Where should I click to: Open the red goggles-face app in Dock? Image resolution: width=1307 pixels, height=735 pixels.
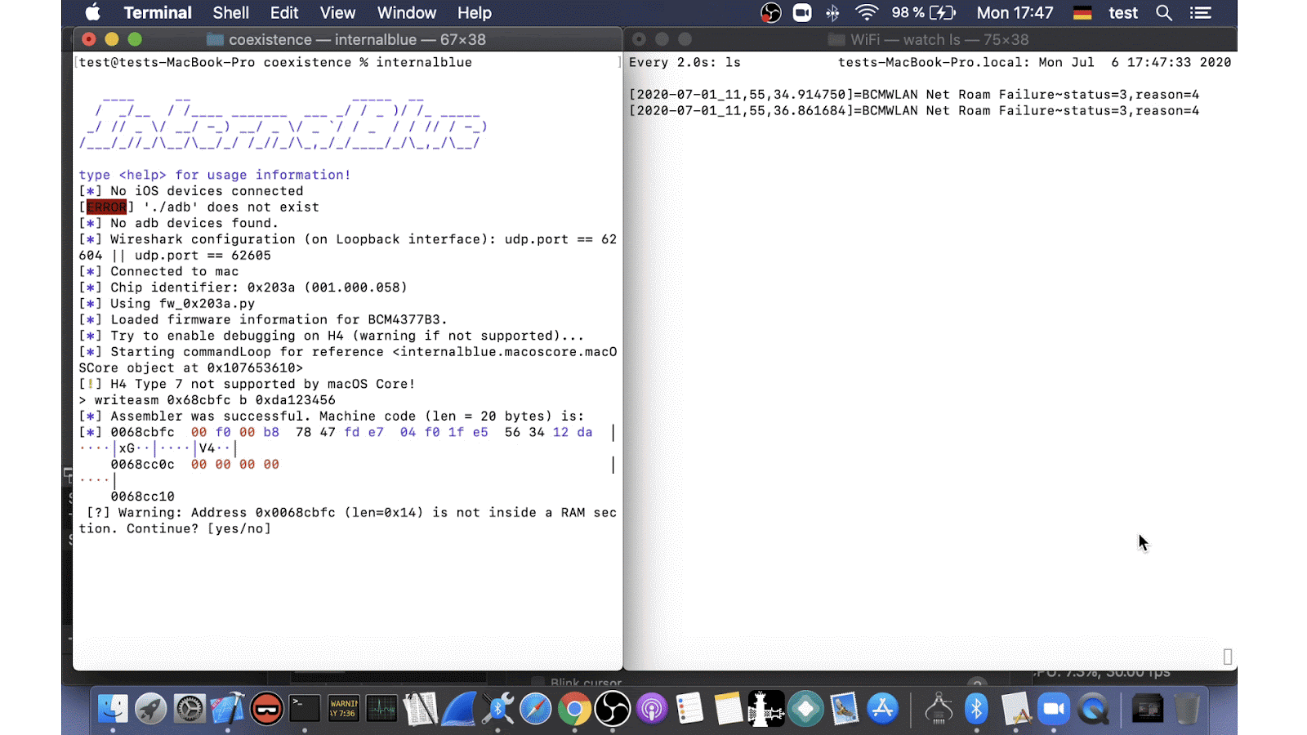click(x=266, y=708)
